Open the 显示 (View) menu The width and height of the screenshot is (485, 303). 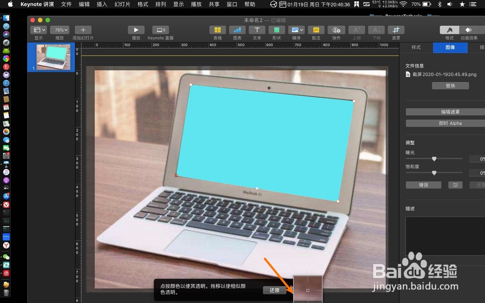click(x=178, y=4)
